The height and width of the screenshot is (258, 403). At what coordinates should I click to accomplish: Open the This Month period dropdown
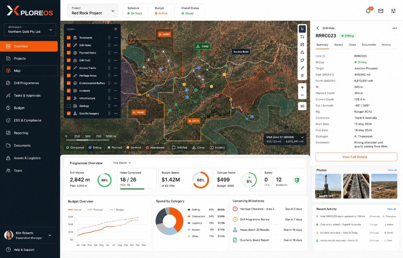pos(122,163)
